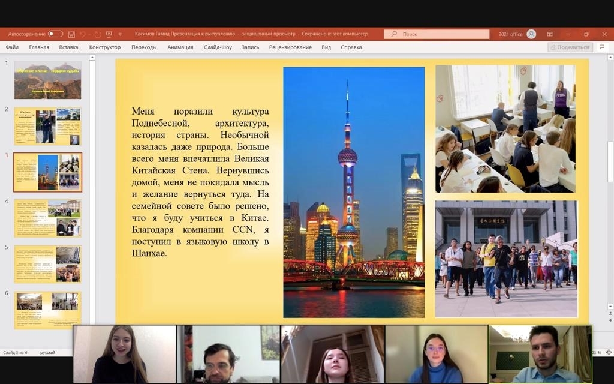Viewport: 614px width, 384px height.
Task: Click the user account avatar icon
Action: (x=531, y=34)
